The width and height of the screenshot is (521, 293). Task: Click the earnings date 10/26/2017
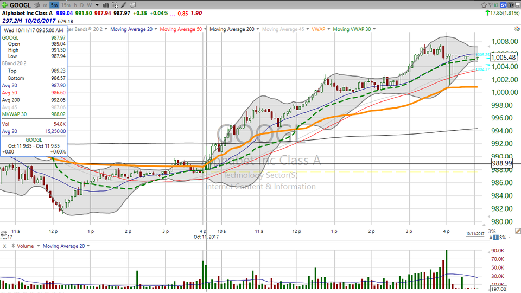40,21
